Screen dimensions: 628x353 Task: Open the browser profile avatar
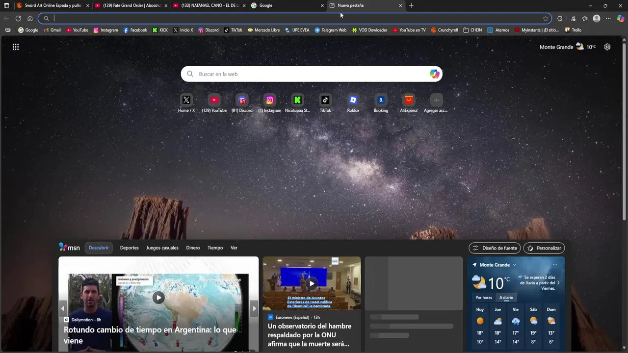[597, 19]
